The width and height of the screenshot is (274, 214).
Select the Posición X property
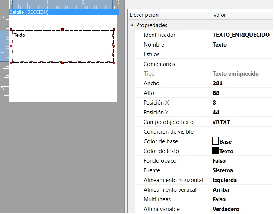[204, 103]
